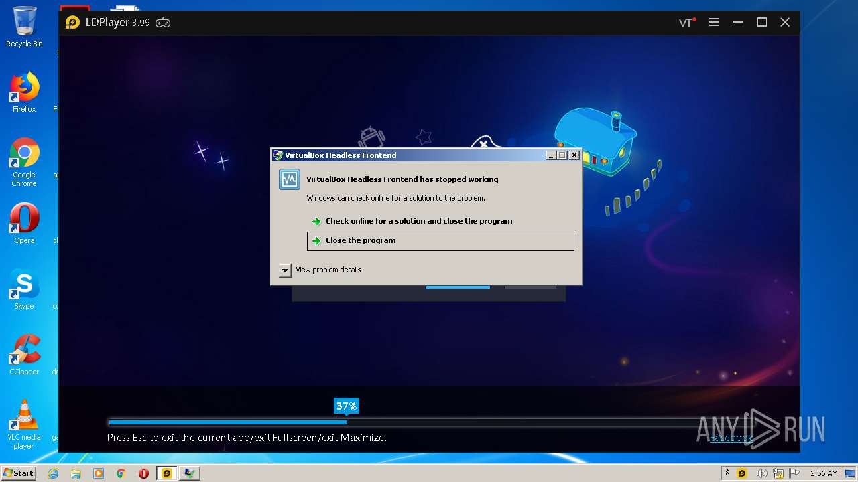Screen dimensions: 858x482
Task: Open Chrome from the taskbar
Action: (x=121, y=473)
